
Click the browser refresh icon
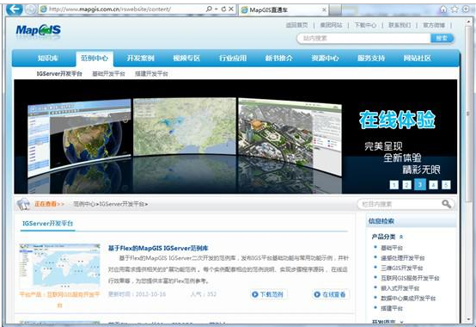click(224, 9)
